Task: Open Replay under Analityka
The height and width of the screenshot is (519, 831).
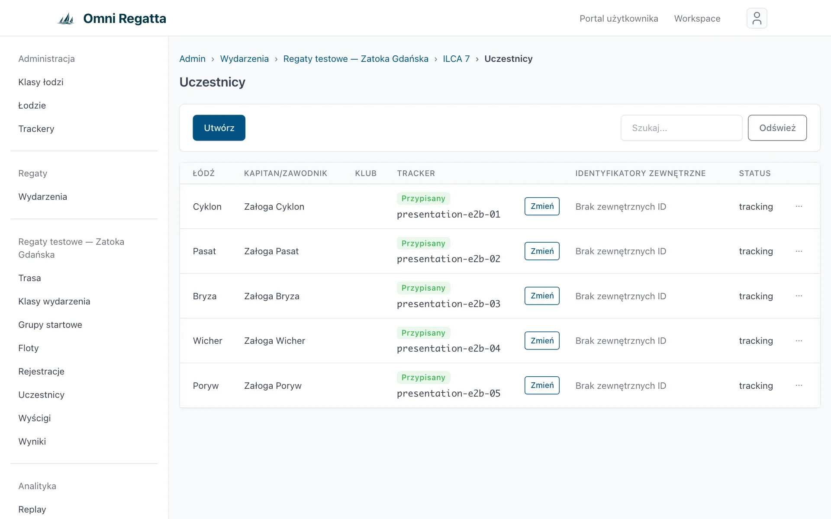Action: click(x=32, y=509)
